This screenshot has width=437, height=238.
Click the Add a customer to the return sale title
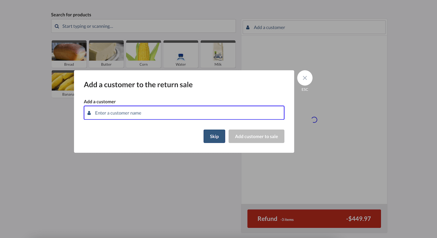[138, 84]
